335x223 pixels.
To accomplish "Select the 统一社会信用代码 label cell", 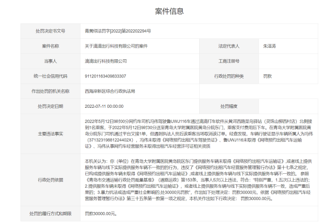I will [x=51, y=76].
